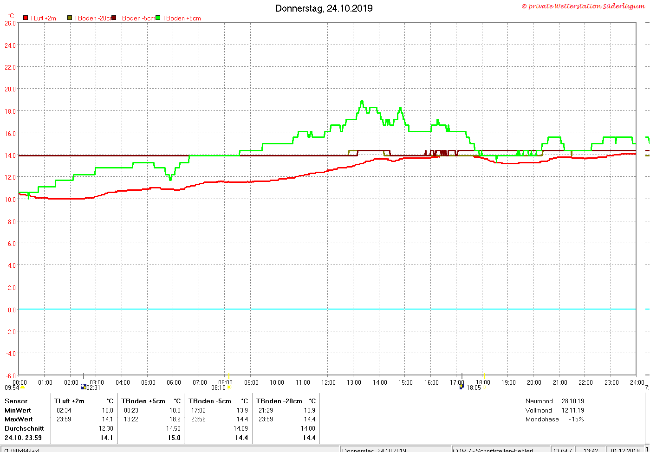Select the TLuft +2m legend label

43,18
